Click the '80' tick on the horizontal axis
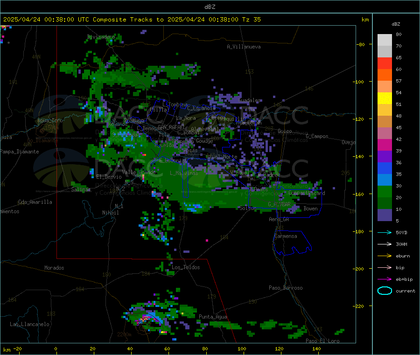This screenshot has width=420, height=355. tap(205, 348)
